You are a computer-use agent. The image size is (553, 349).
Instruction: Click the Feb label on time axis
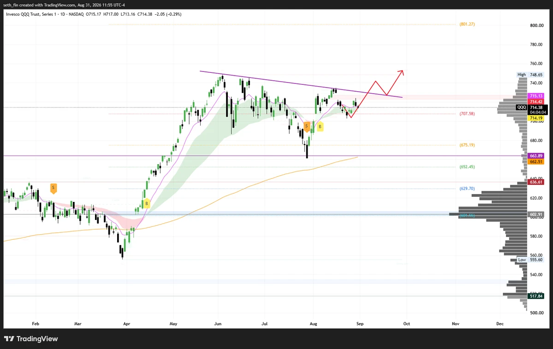[x=35, y=324]
